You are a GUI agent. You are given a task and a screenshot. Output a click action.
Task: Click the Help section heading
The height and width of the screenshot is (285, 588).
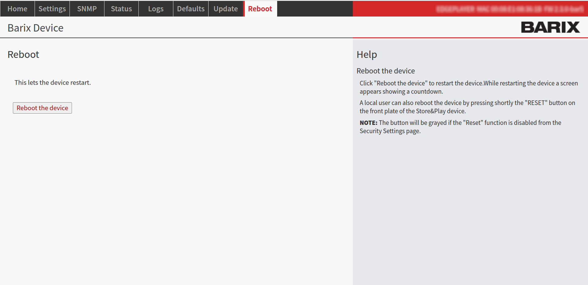(x=367, y=54)
